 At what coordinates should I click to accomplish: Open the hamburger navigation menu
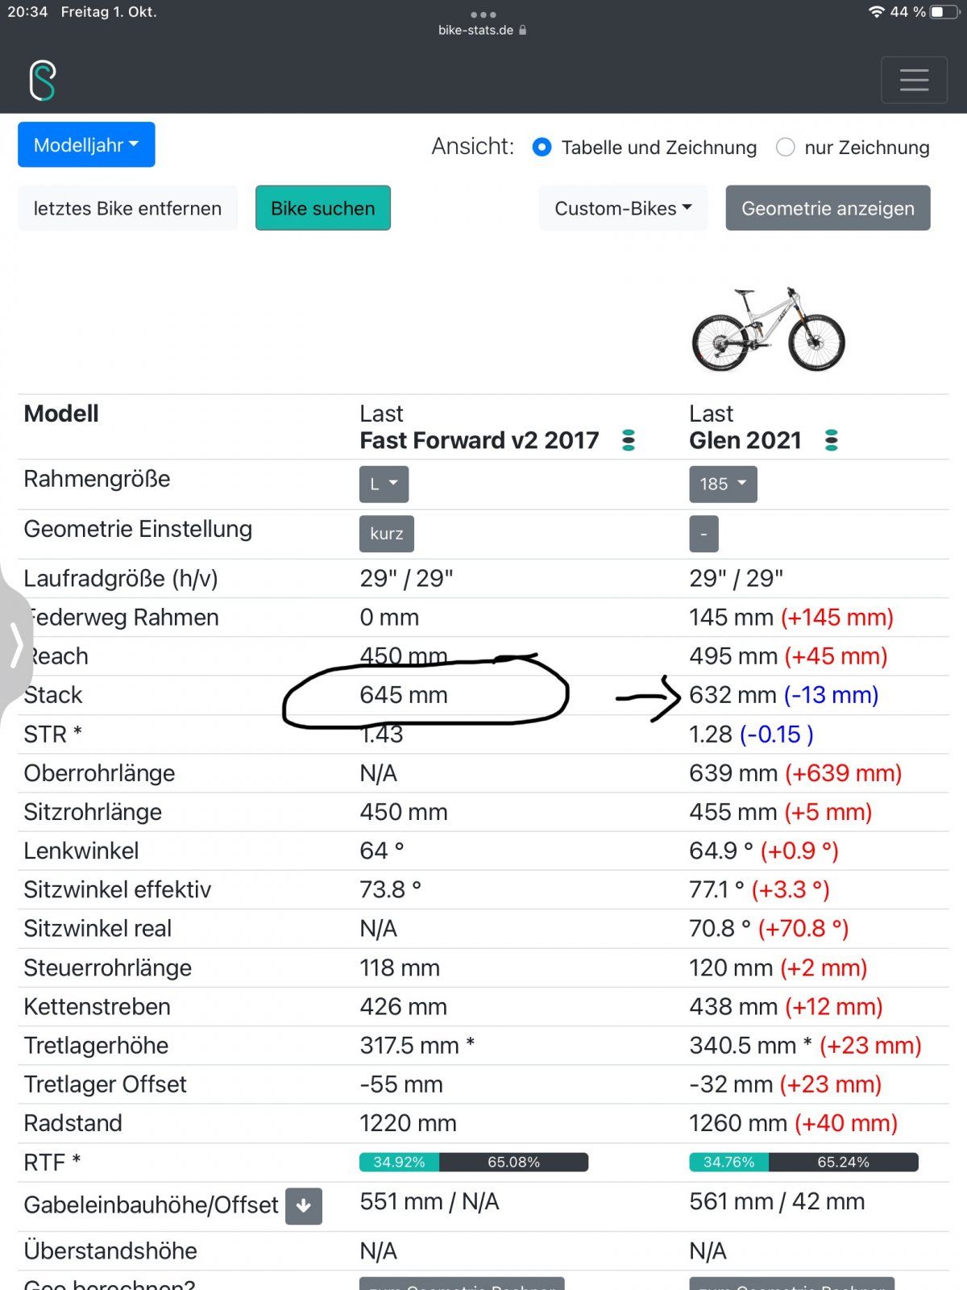click(x=914, y=80)
